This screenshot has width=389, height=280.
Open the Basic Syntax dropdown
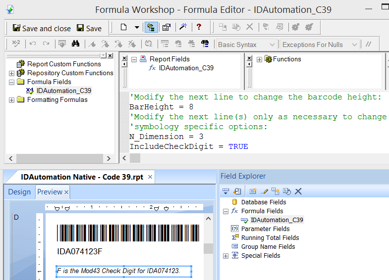pos(246,45)
